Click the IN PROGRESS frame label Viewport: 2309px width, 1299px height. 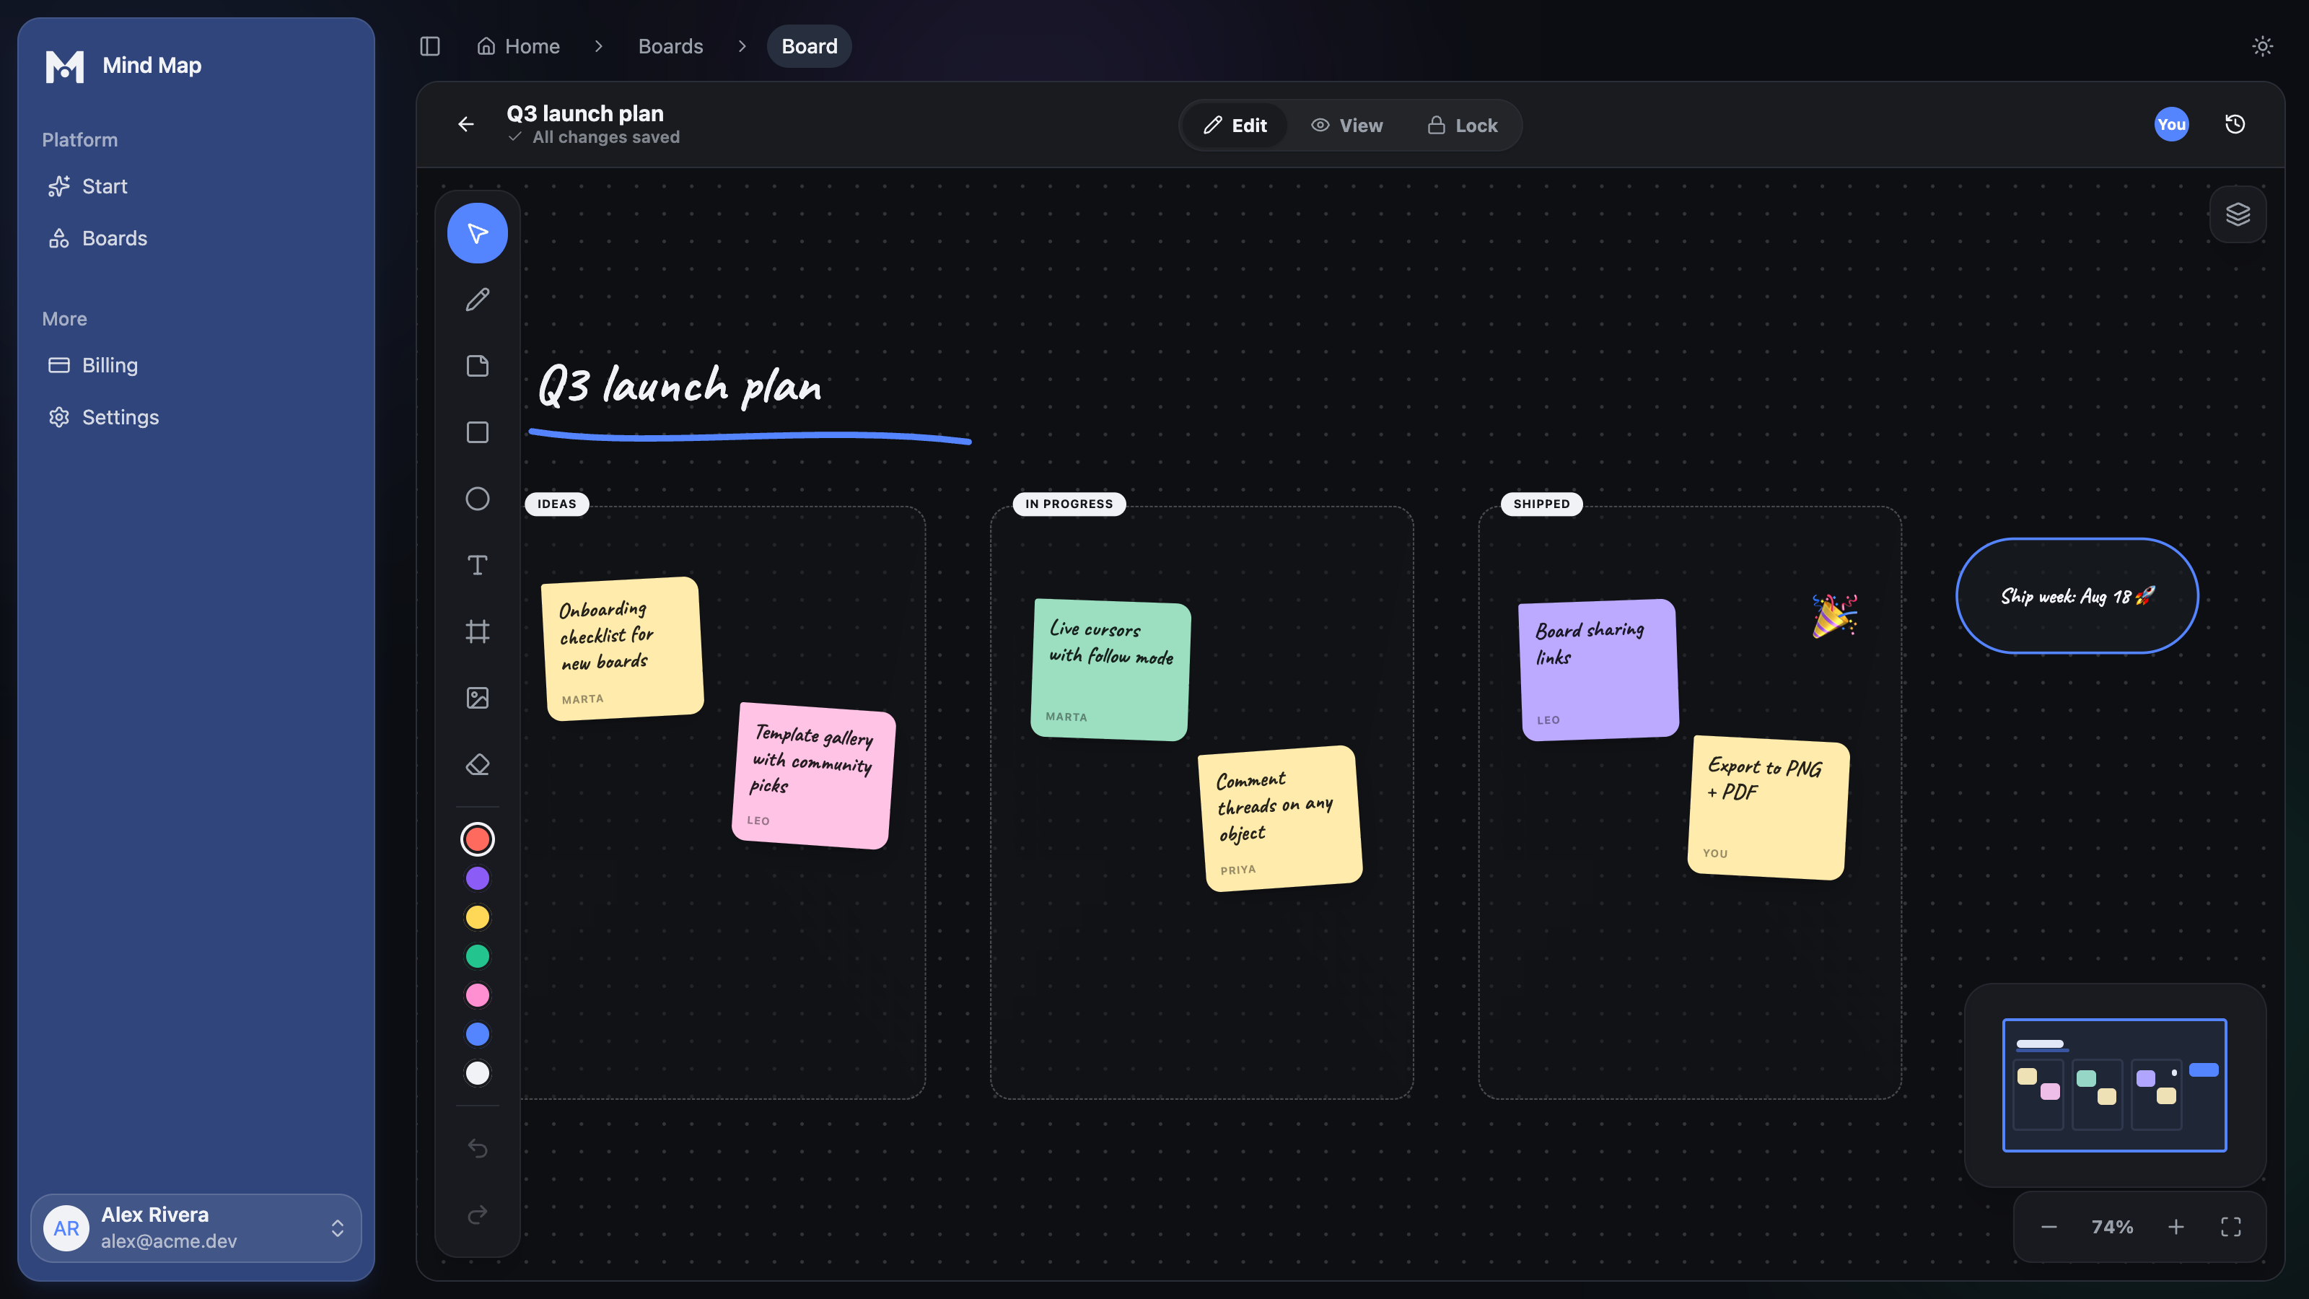point(1069,504)
